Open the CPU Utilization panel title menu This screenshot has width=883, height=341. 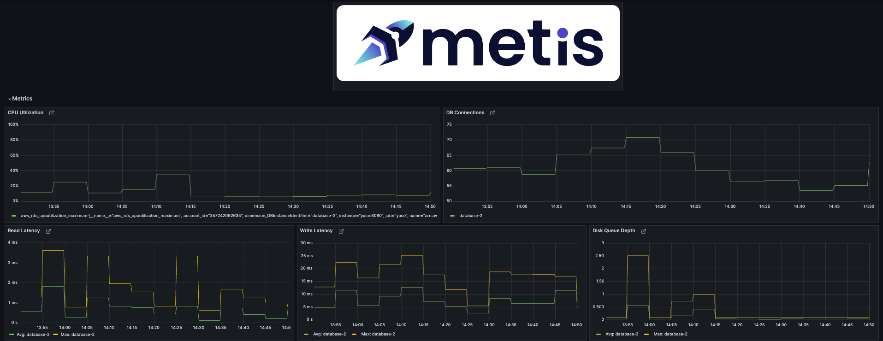click(x=25, y=112)
